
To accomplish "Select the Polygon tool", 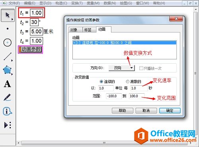I will pos(7,70).
